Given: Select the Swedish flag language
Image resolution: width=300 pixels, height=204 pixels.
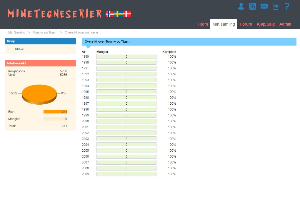Looking at the screenshot, I should click(x=119, y=14).
